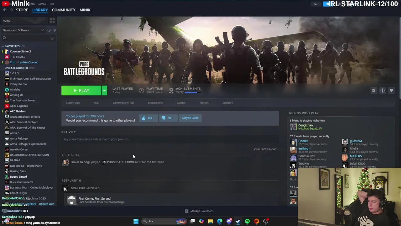Select ARC Raiders in library list
The width and height of the screenshot is (401, 226).
(x=18, y=111)
